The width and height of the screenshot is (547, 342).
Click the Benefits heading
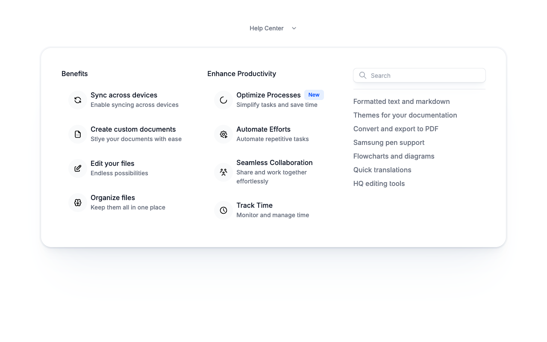pos(75,74)
